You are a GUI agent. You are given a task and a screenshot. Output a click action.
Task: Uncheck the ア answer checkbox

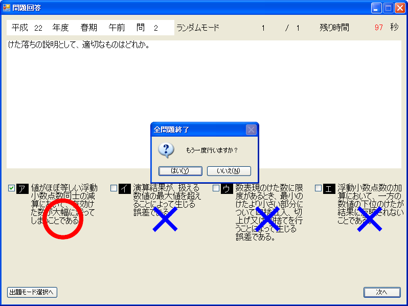(12, 188)
